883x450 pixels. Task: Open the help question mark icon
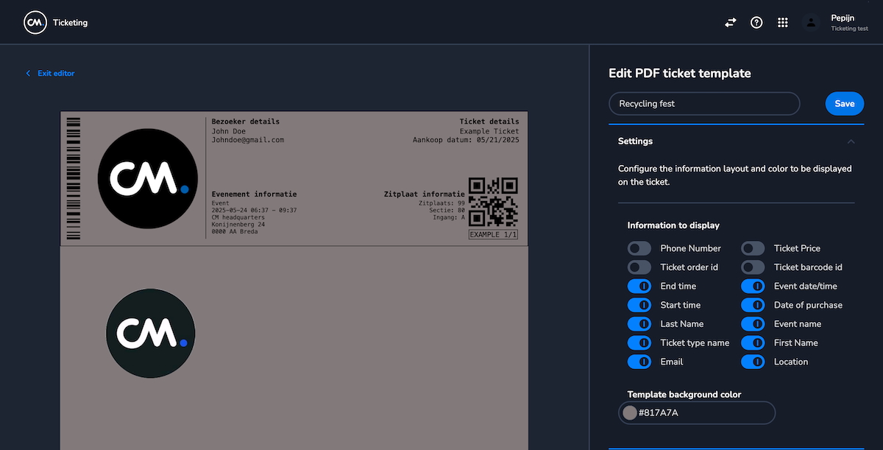[756, 22]
